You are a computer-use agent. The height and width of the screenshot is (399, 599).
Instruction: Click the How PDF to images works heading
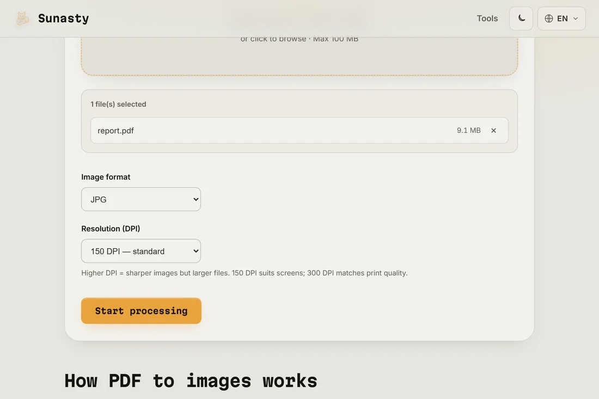191,380
